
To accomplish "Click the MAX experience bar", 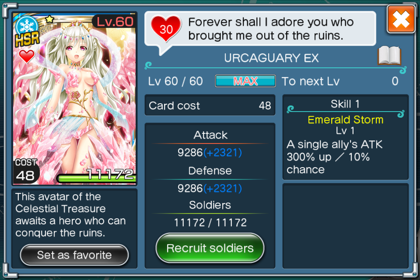I will [245, 81].
